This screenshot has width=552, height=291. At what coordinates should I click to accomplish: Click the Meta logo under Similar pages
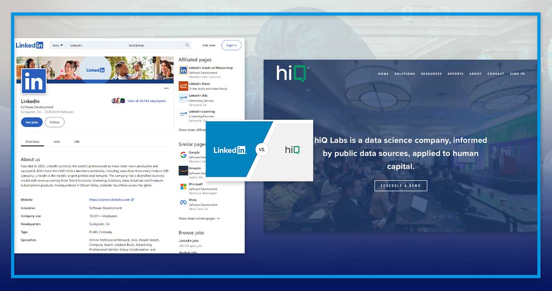(x=183, y=202)
